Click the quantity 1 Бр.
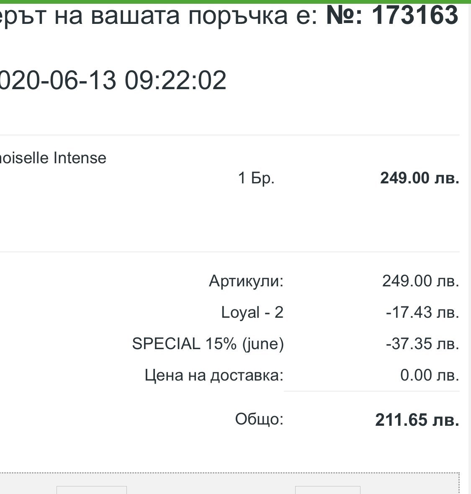The width and height of the screenshot is (471, 494). (x=256, y=178)
